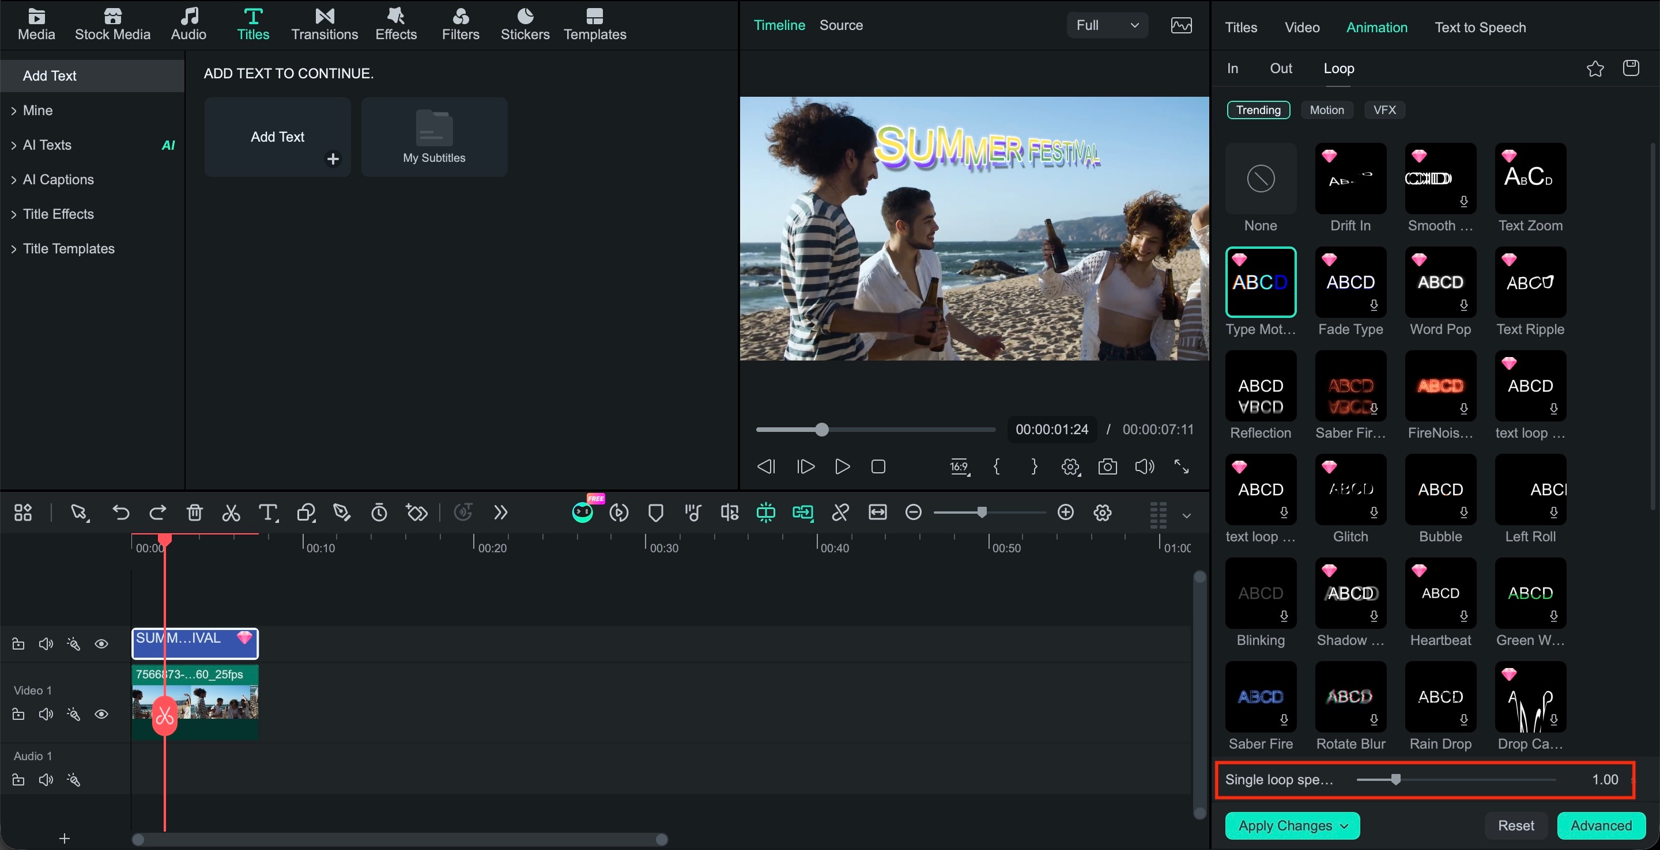Open the speed timer tool
The width and height of the screenshot is (1660, 850).
[x=379, y=513]
